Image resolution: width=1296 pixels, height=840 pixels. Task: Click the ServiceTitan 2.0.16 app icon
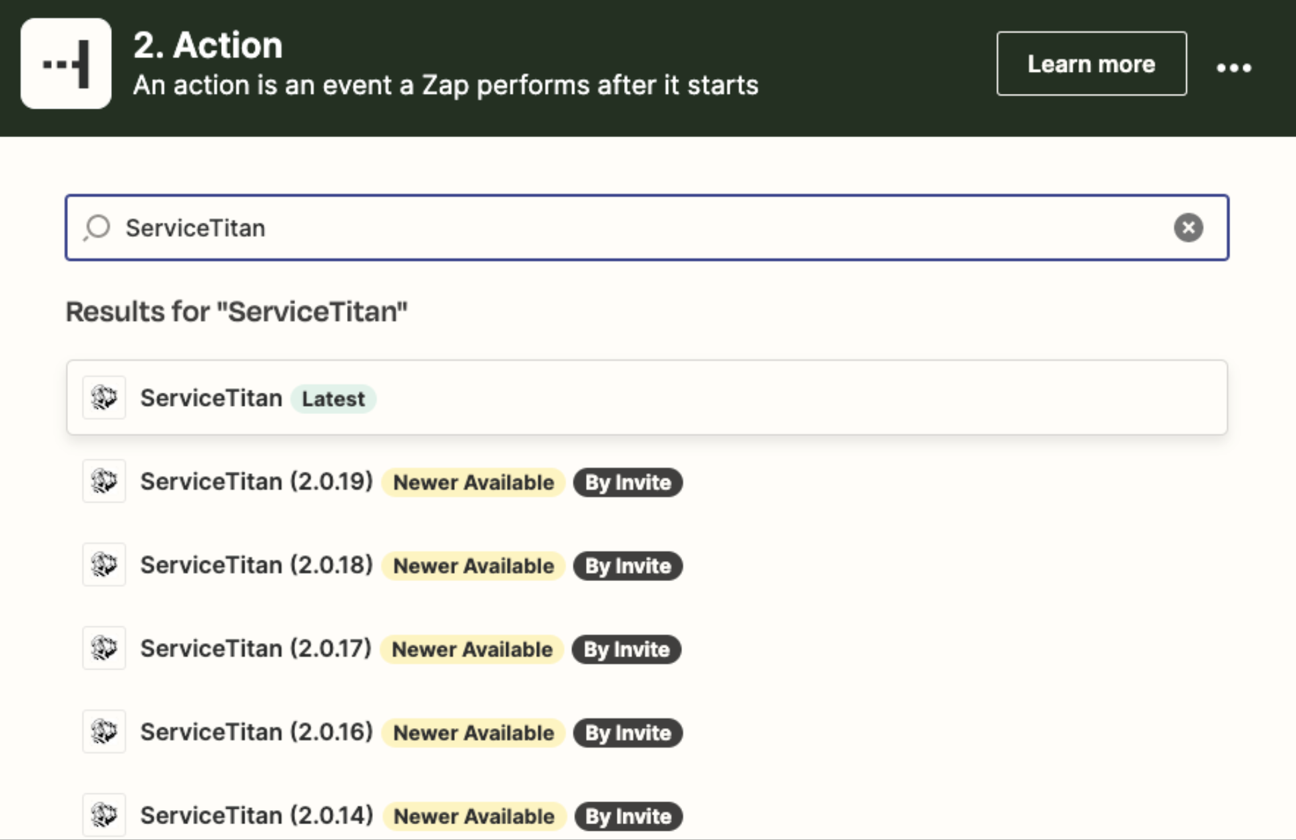point(104,732)
